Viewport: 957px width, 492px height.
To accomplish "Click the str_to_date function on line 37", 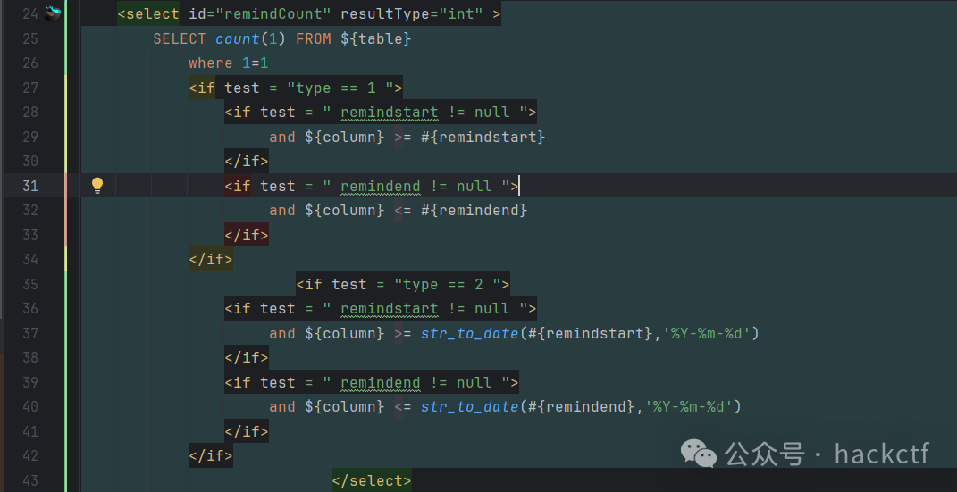I will [x=469, y=333].
